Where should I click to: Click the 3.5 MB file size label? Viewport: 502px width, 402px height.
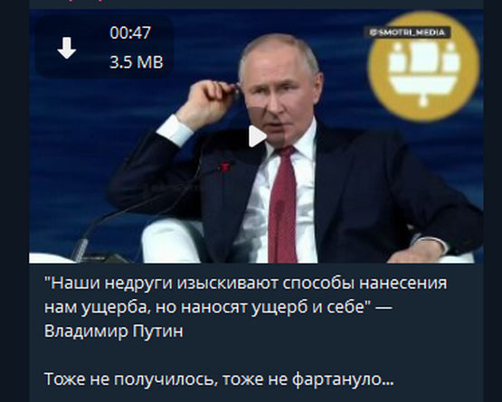point(136,62)
